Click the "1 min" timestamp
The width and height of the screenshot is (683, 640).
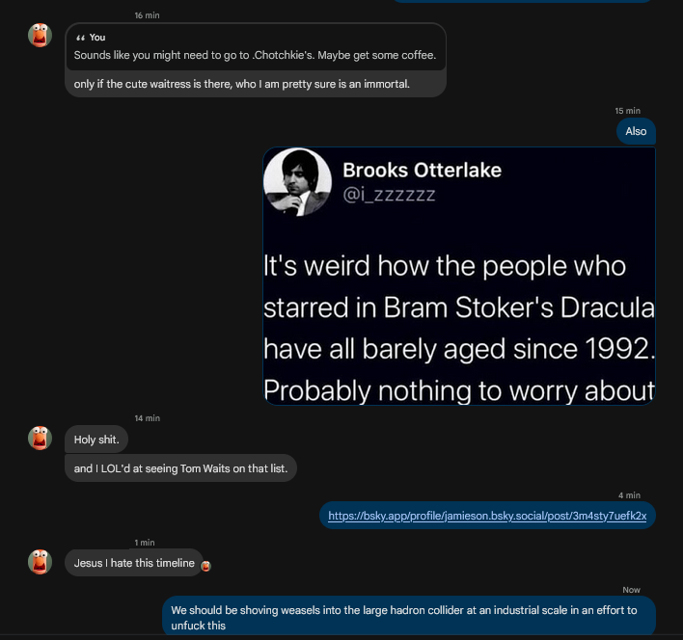tap(145, 543)
